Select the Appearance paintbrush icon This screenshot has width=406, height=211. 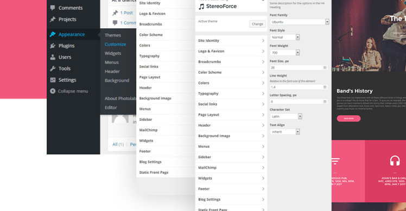(53, 34)
